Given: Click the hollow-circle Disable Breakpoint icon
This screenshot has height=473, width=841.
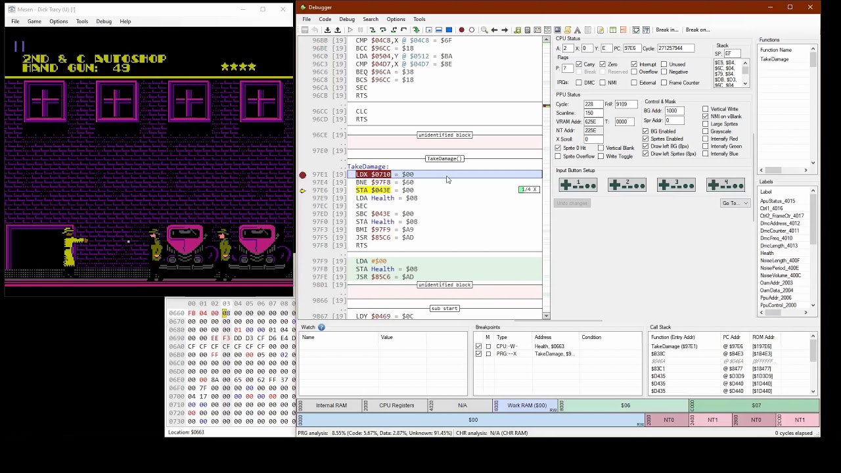Looking at the screenshot, I should pos(472,30).
